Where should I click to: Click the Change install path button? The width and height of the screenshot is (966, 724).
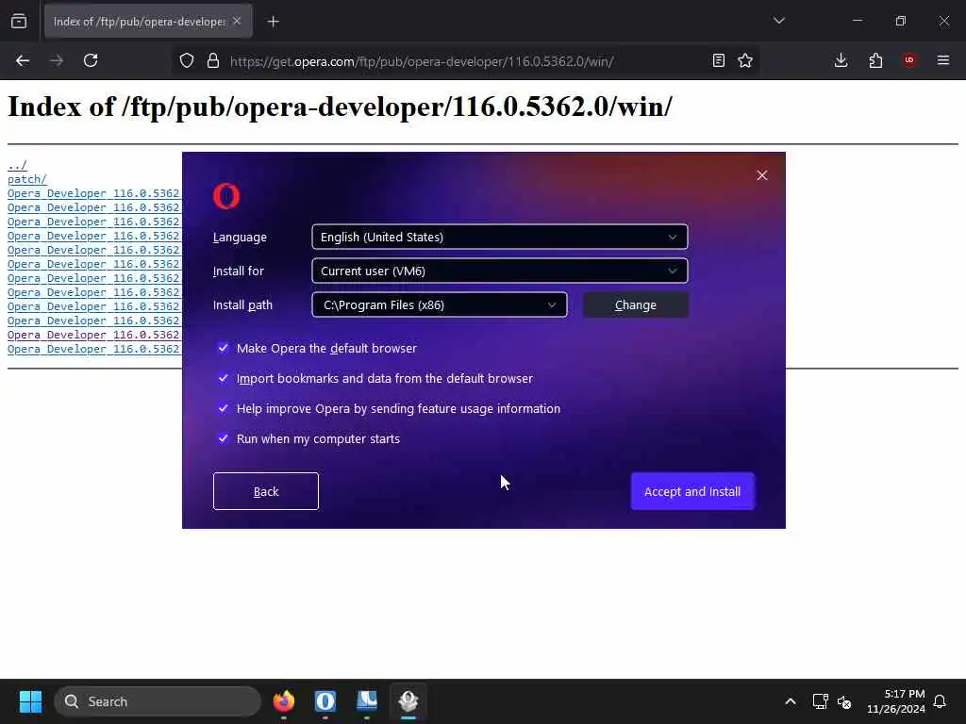tap(635, 304)
